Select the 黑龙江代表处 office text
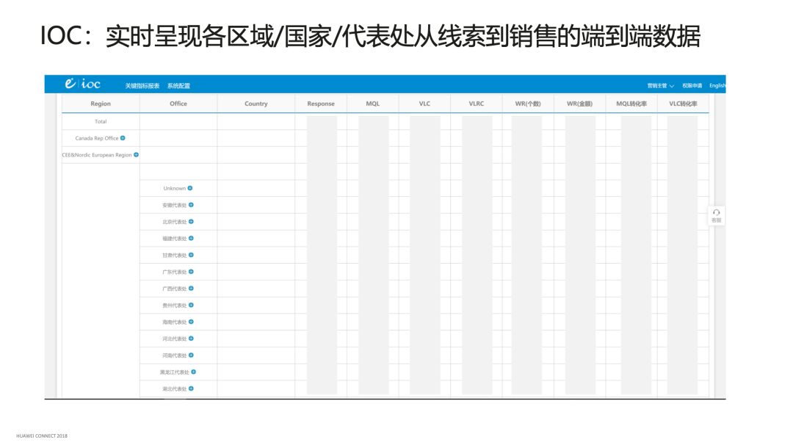793x448 pixels. [x=175, y=372]
